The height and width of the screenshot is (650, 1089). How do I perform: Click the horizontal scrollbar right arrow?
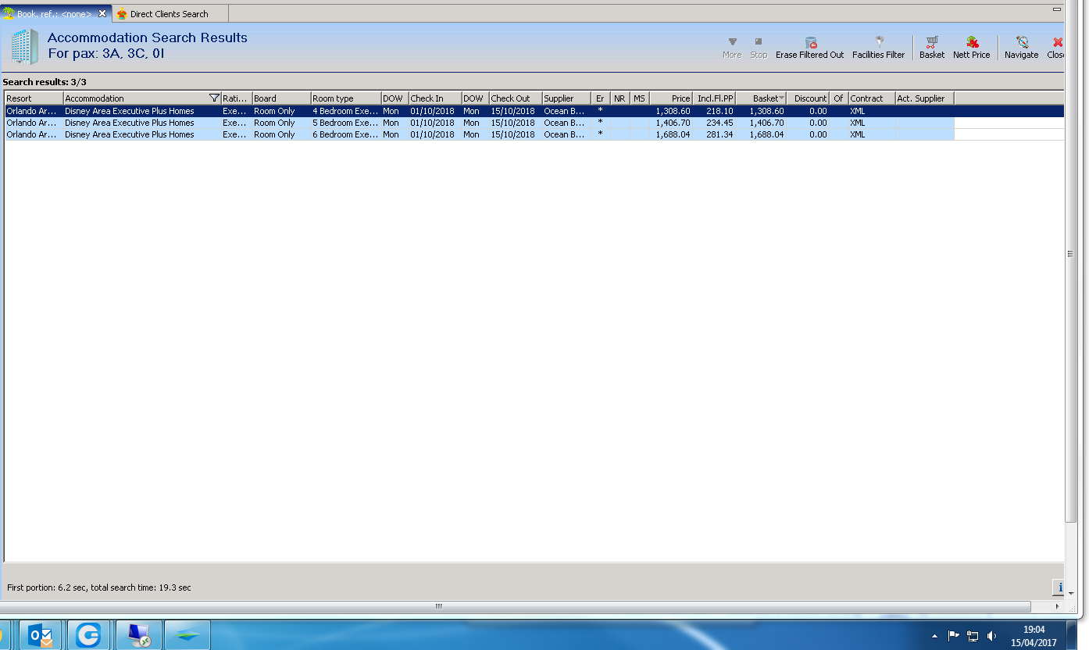point(1057,606)
